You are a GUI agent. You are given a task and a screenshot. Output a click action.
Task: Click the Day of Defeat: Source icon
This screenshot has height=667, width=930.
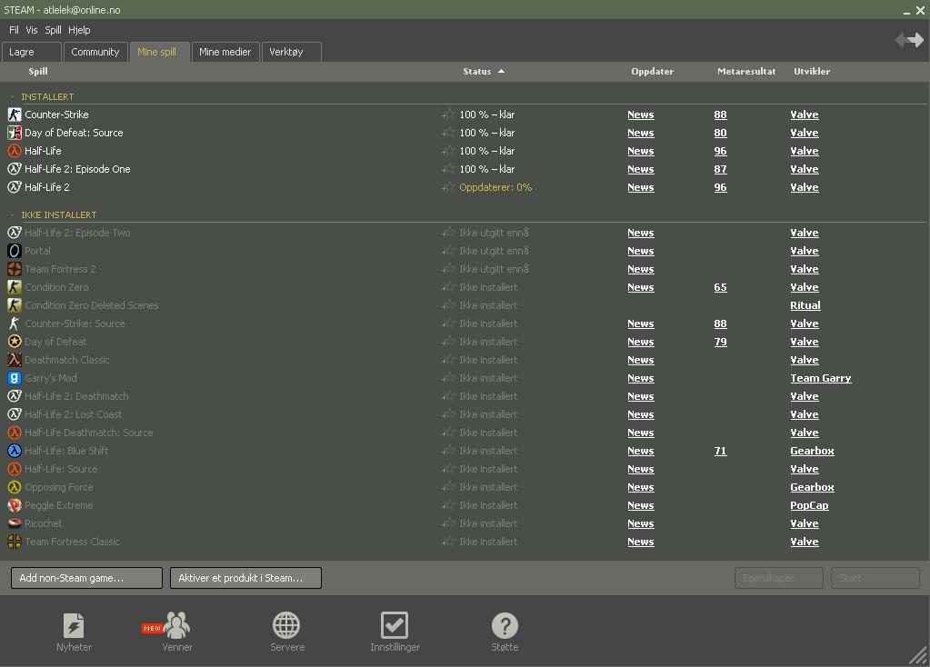pos(15,133)
